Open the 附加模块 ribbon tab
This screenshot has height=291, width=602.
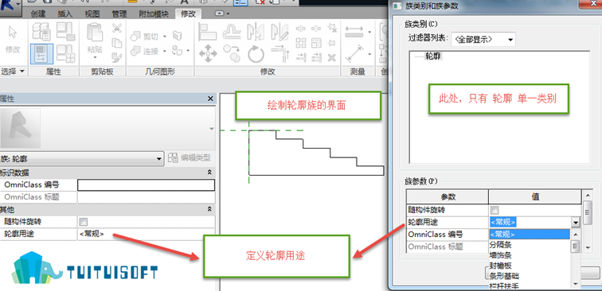click(153, 14)
